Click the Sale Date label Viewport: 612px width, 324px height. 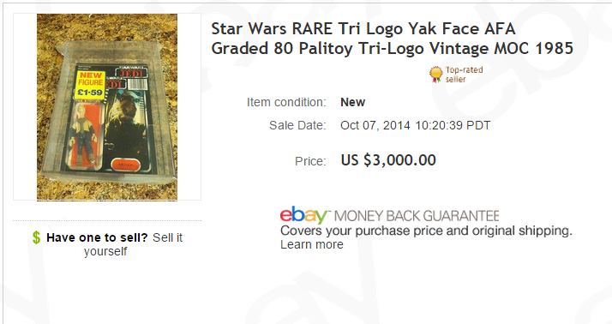coord(297,125)
